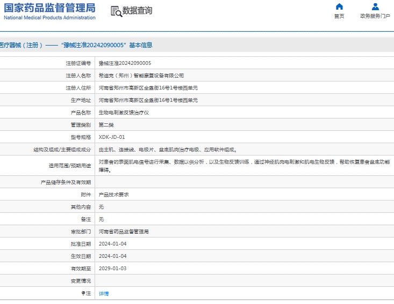
Task: Click the 生产地址 row label
Action: 81,100
